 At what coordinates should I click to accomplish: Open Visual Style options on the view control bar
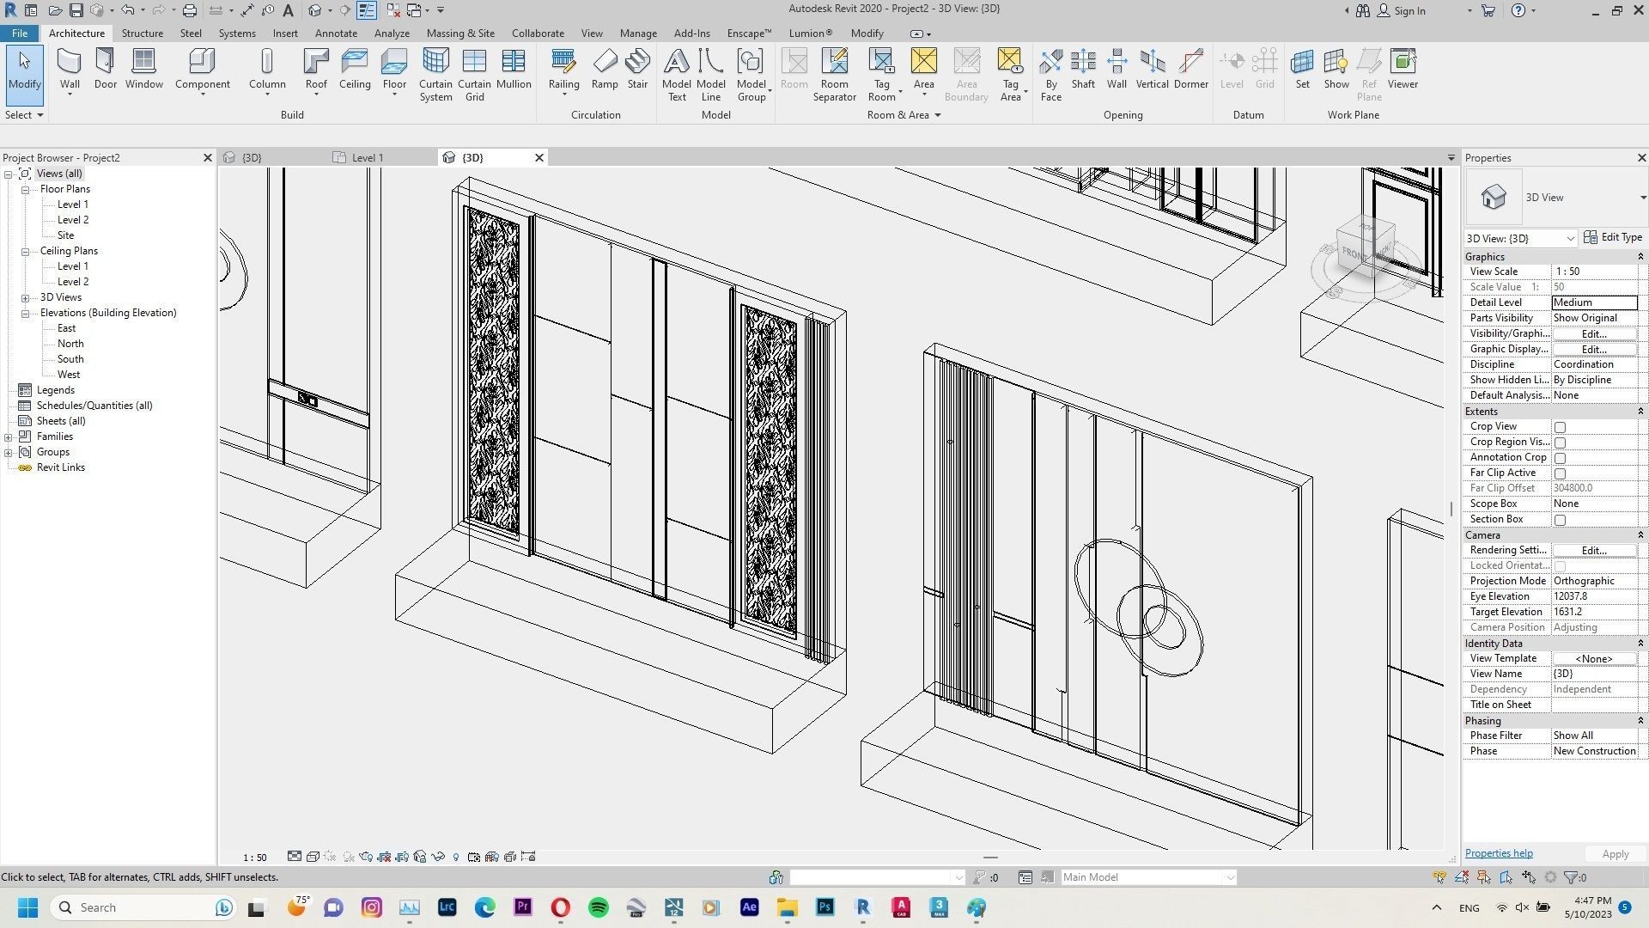tap(312, 856)
